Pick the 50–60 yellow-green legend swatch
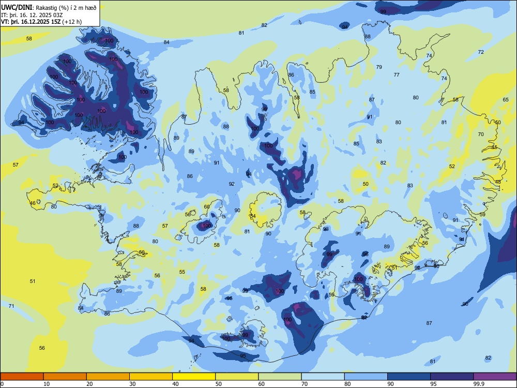Screen dimensions: 517x388 (x=237, y=377)
